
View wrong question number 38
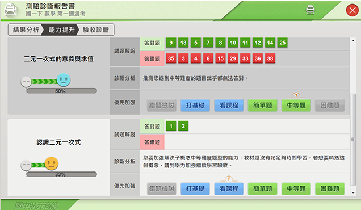pos(270,58)
